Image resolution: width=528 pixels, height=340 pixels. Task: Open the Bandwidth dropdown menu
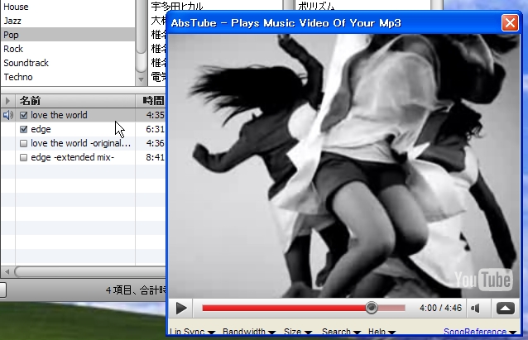249,332
